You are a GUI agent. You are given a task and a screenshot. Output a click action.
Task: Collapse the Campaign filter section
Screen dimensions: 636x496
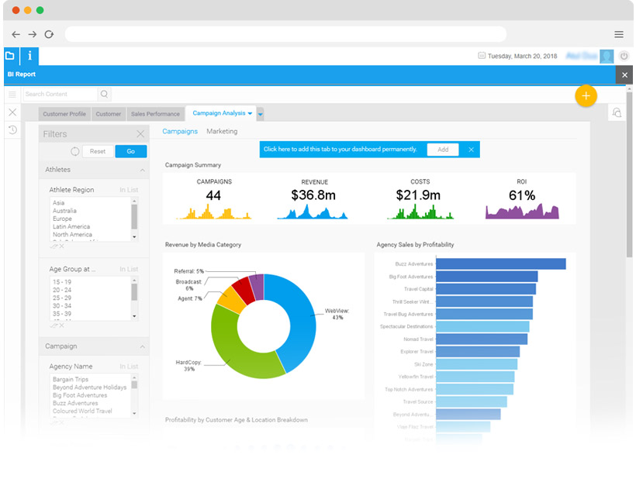pyautogui.click(x=142, y=346)
